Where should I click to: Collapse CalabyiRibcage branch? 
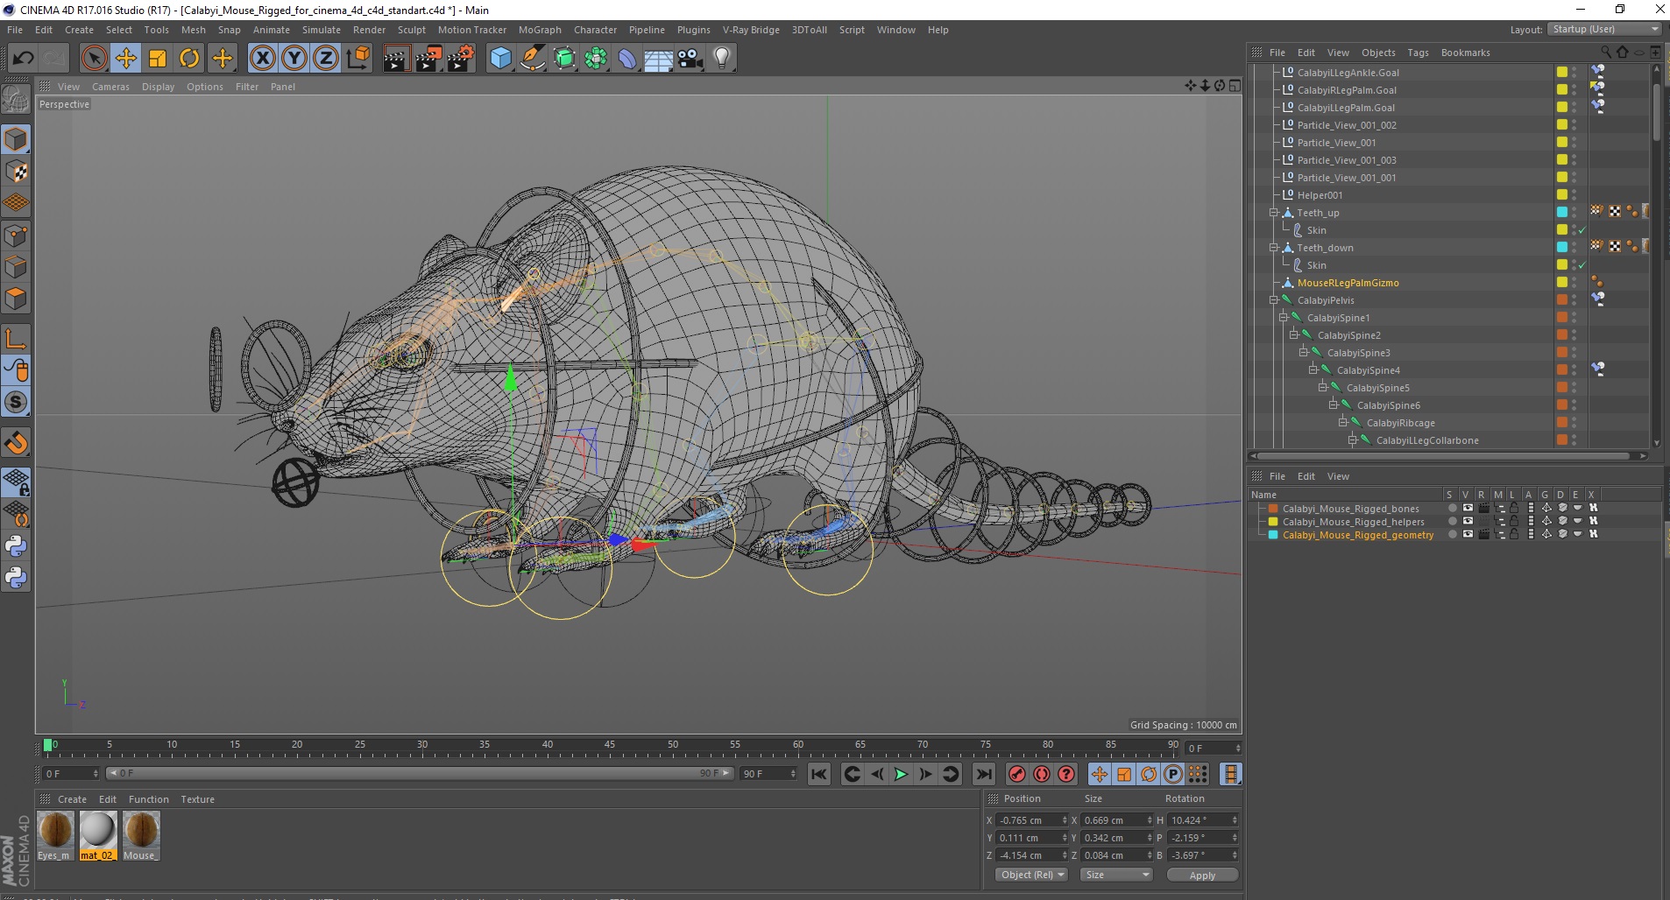pos(1342,423)
